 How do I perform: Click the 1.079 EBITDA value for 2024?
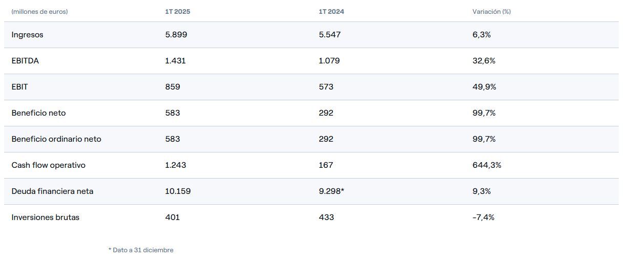(x=329, y=61)
